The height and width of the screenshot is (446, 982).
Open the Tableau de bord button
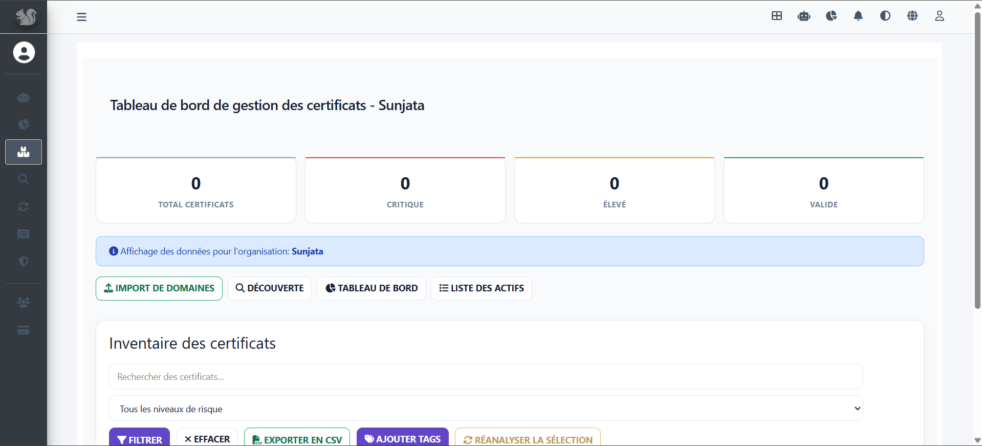372,288
